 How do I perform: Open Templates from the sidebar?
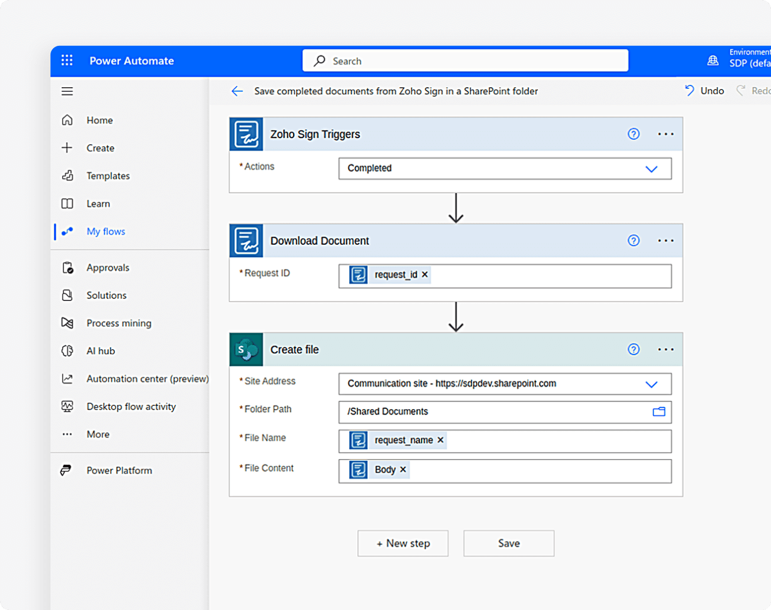108,176
